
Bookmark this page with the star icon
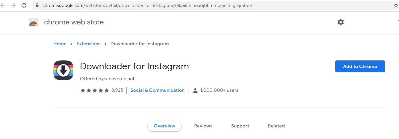coord(395,6)
